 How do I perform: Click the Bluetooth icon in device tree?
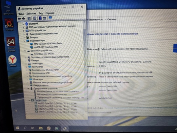27,24
